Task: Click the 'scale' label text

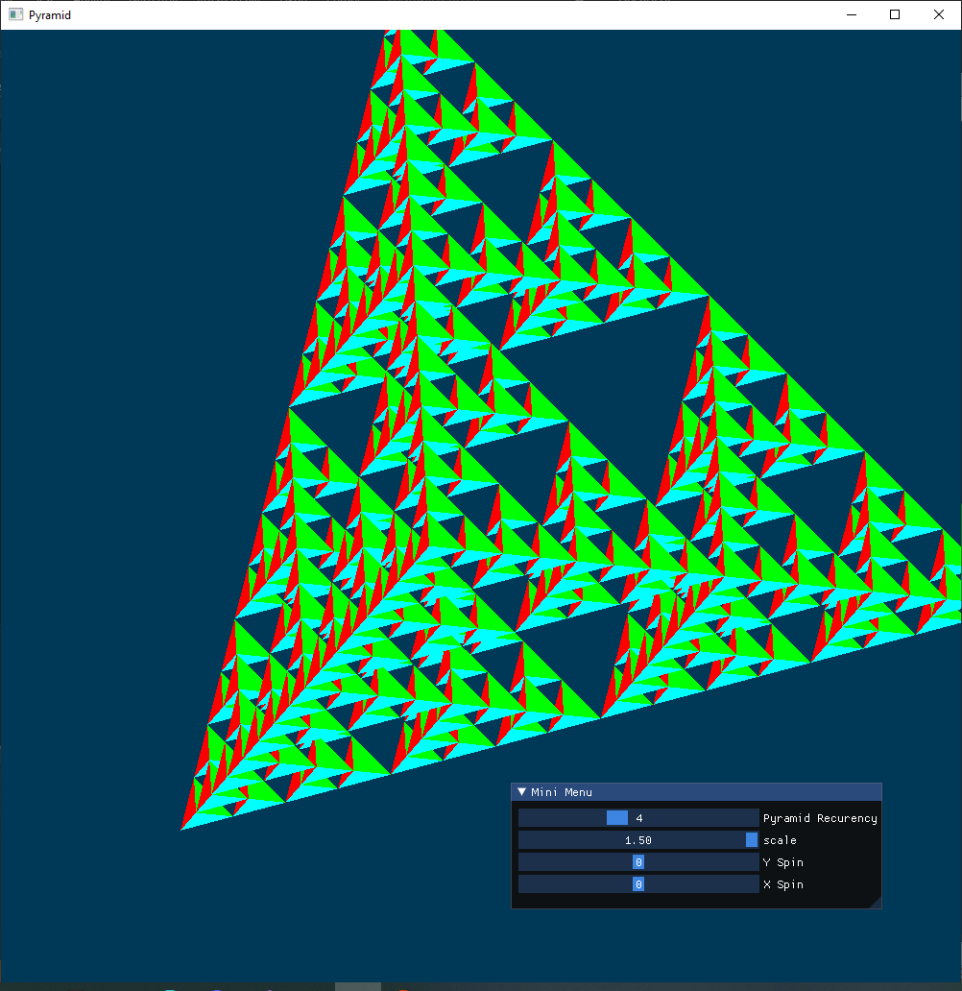Action: [780, 839]
